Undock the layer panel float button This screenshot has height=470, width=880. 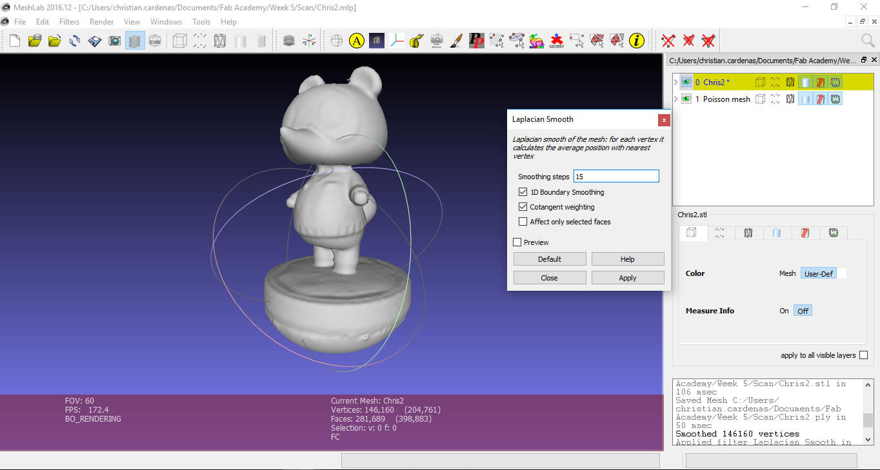(x=865, y=60)
